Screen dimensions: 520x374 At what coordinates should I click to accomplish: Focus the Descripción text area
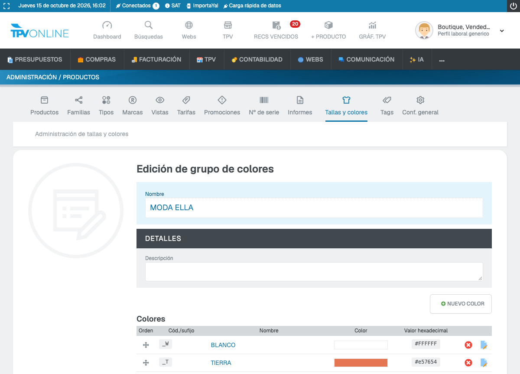[x=314, y=272]
